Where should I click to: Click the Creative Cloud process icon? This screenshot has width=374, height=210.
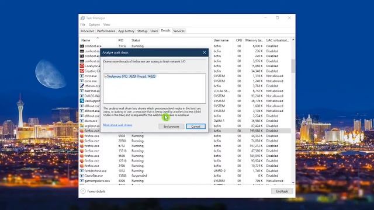click(x=82, y=71)
